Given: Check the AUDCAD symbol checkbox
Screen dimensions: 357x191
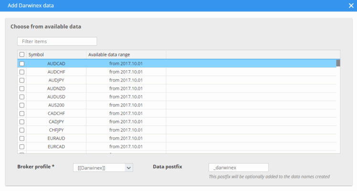Looking at the screenshot, I should [21, 64].
